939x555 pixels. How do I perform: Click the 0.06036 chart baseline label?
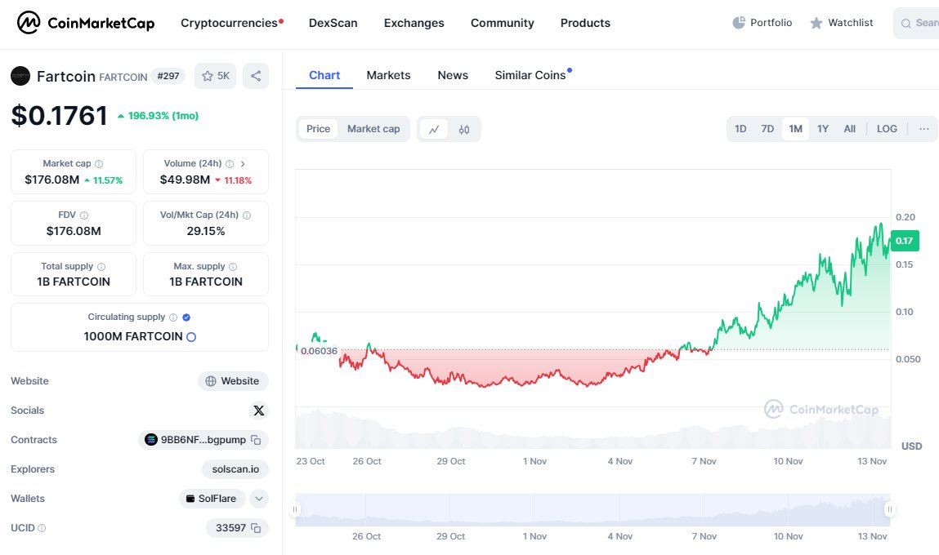[x=319, y=351]
